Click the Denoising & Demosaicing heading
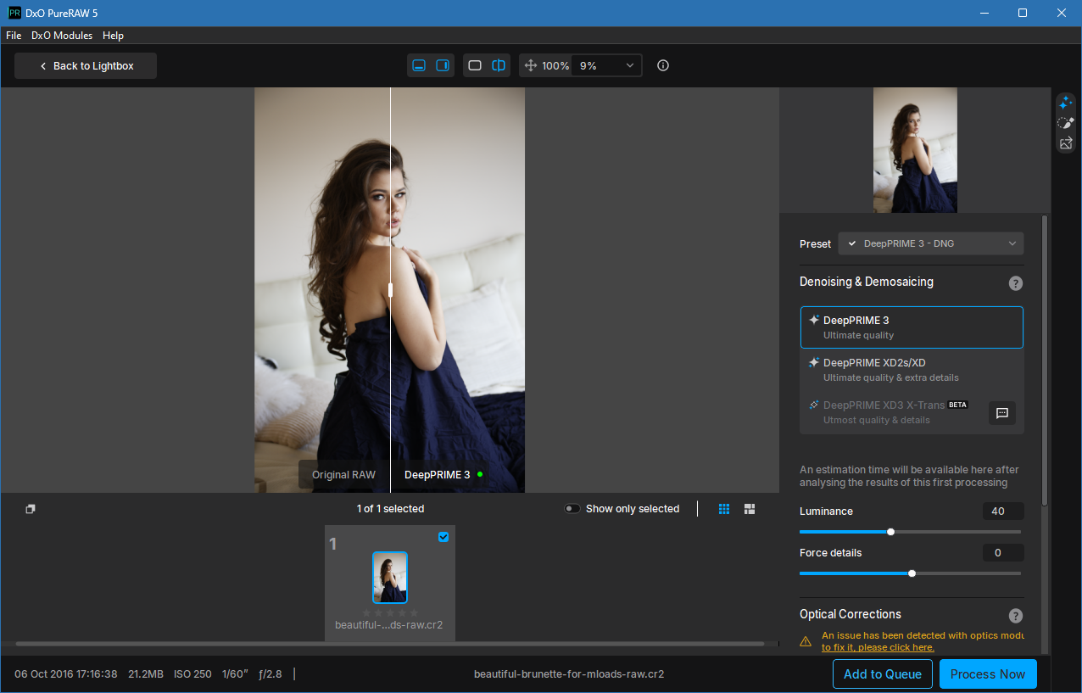Viewport: 1082px width, 693px height. pos(867,282)
